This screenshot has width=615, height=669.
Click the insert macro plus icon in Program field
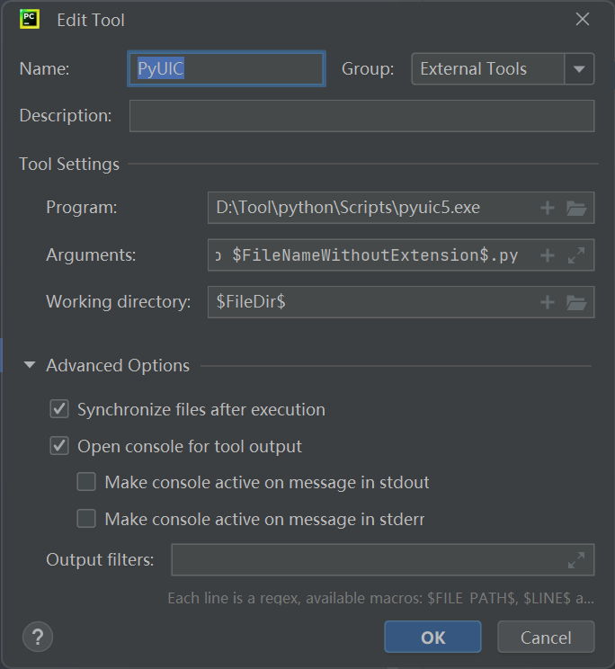[x=547, y=209]
